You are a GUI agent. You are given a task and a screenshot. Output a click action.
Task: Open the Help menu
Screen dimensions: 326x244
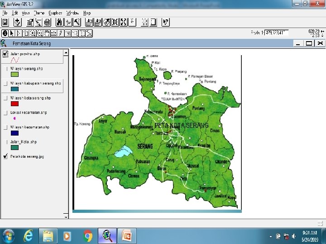[87, 13]
